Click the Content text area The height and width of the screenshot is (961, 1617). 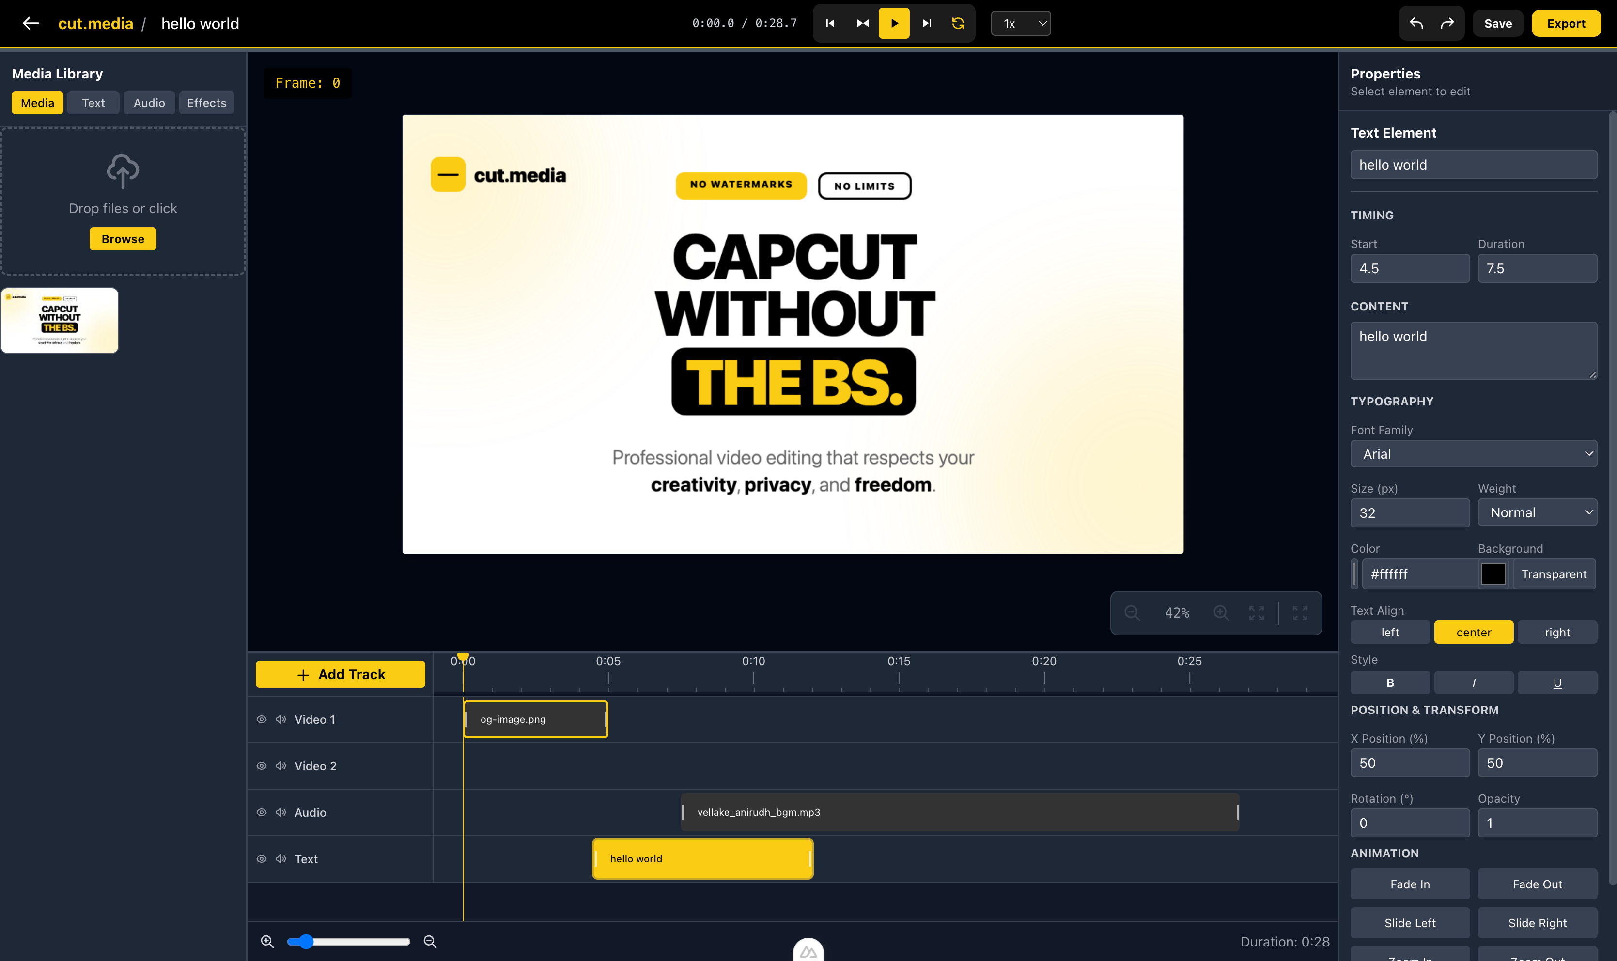tap(1473, 350)
